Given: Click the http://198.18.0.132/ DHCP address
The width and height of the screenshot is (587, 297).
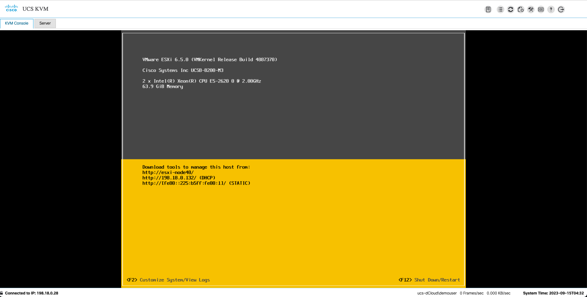Looking at the screenshot, I should point(179,178).
